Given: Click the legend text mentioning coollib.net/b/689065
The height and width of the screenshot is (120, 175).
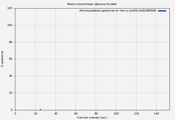Looking at the screenshot, I should [117, 11].
